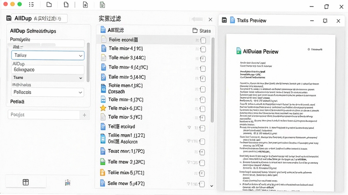The width and height of the screenshot is (348, 195).
Task: Click file icon of Telle mior 4 [10] row
Action: click(x=104, y=48)
